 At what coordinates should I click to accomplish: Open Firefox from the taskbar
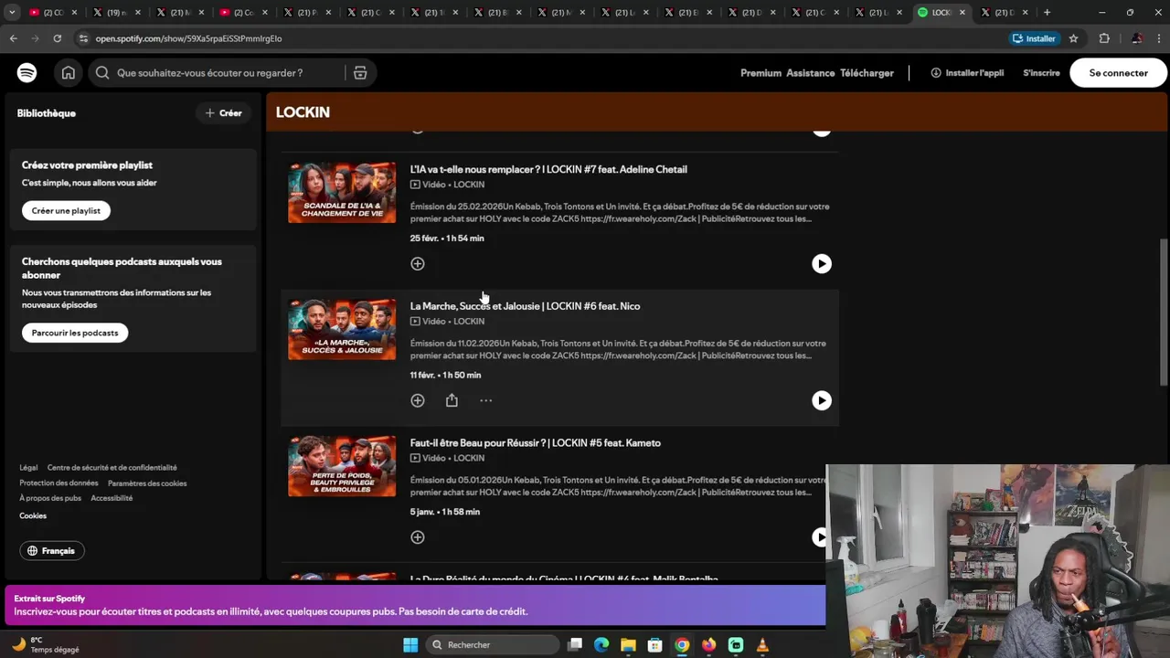708,645
